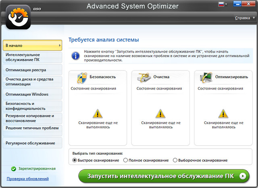Click the Оптимизировать monitor icon

point(206,78)
